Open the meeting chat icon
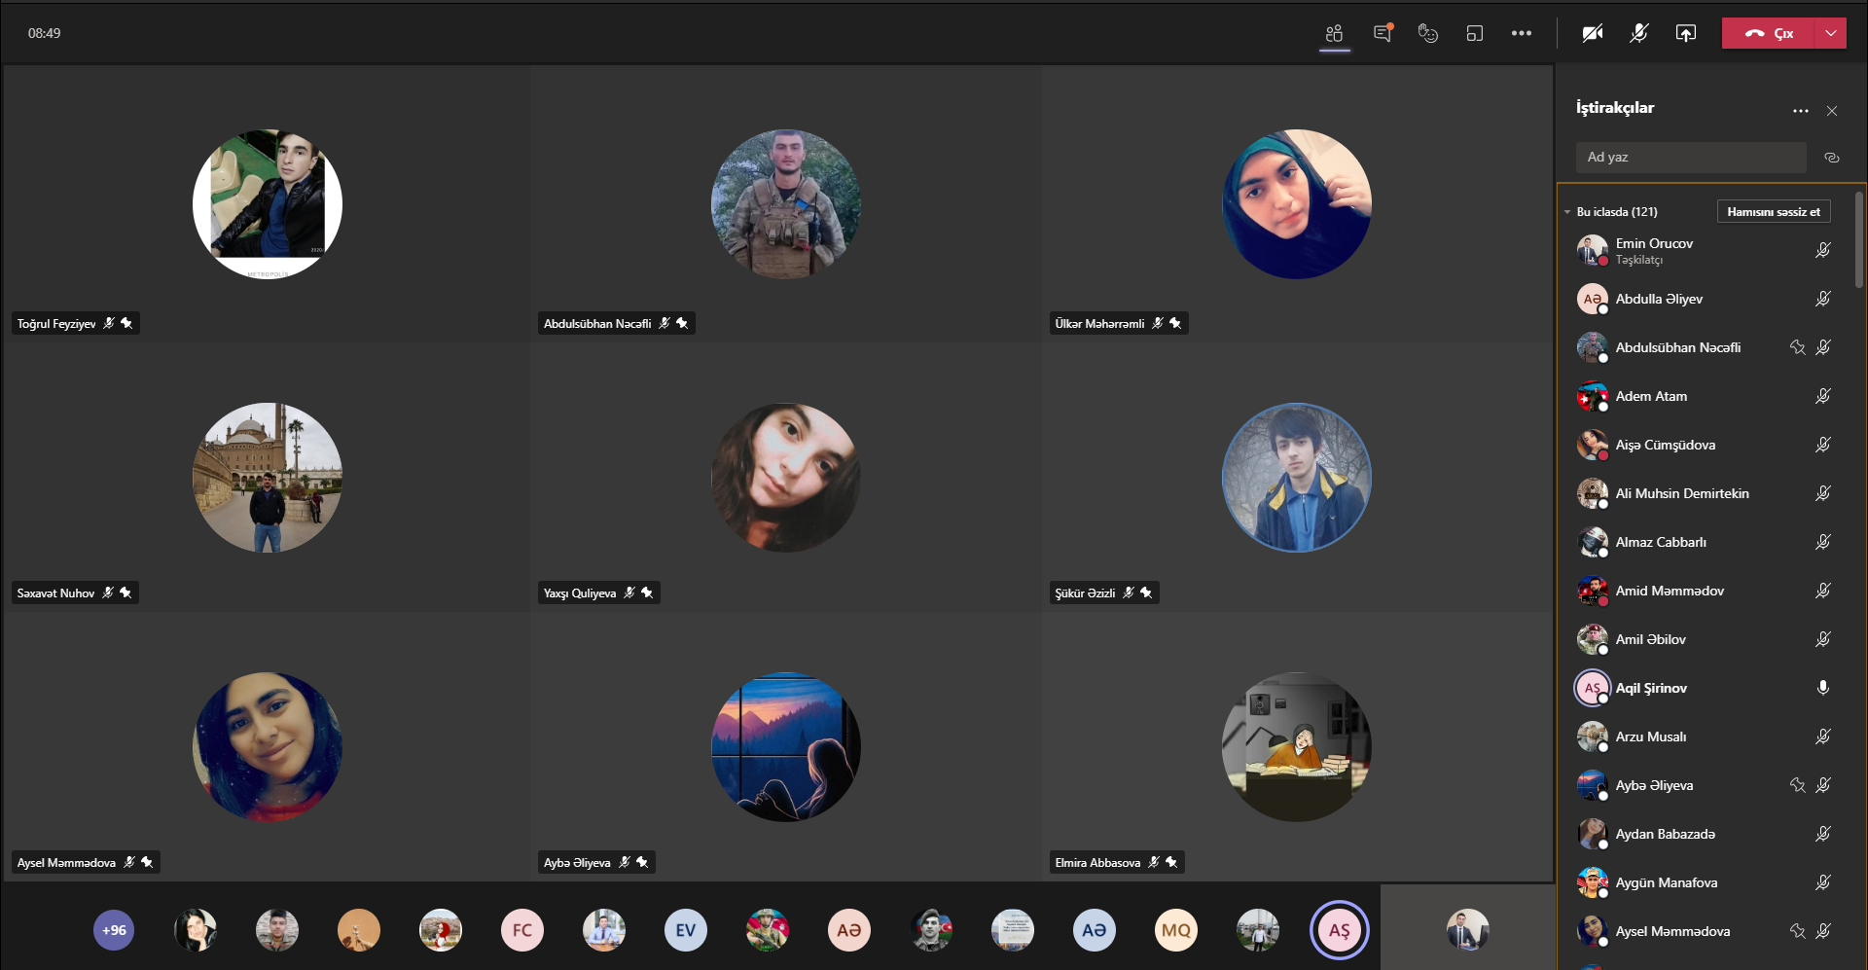The height and width of the screenshot is (970, 1868). tap(1382, 33)
